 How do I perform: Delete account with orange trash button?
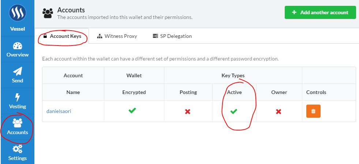(313, 111)
